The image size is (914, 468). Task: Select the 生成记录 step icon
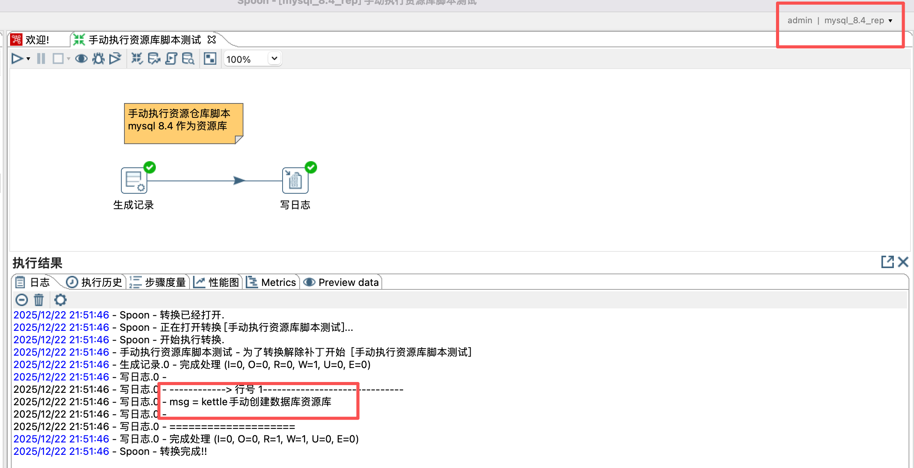point(134,181)
